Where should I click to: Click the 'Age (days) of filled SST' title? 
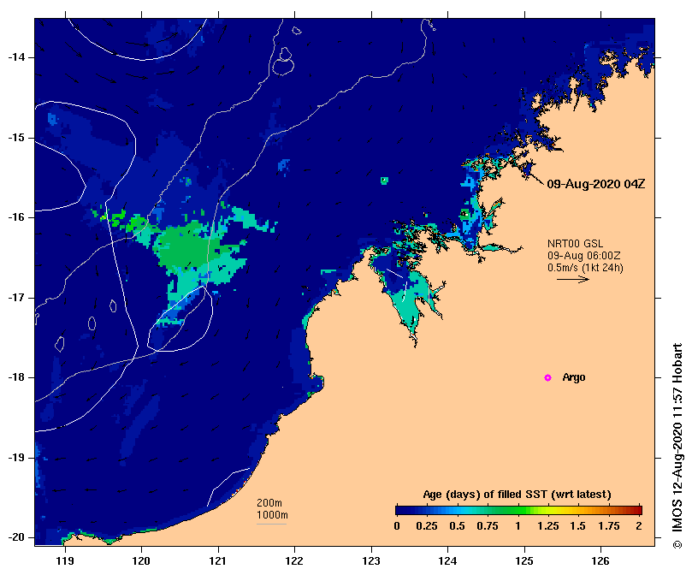tap(517, 495)
